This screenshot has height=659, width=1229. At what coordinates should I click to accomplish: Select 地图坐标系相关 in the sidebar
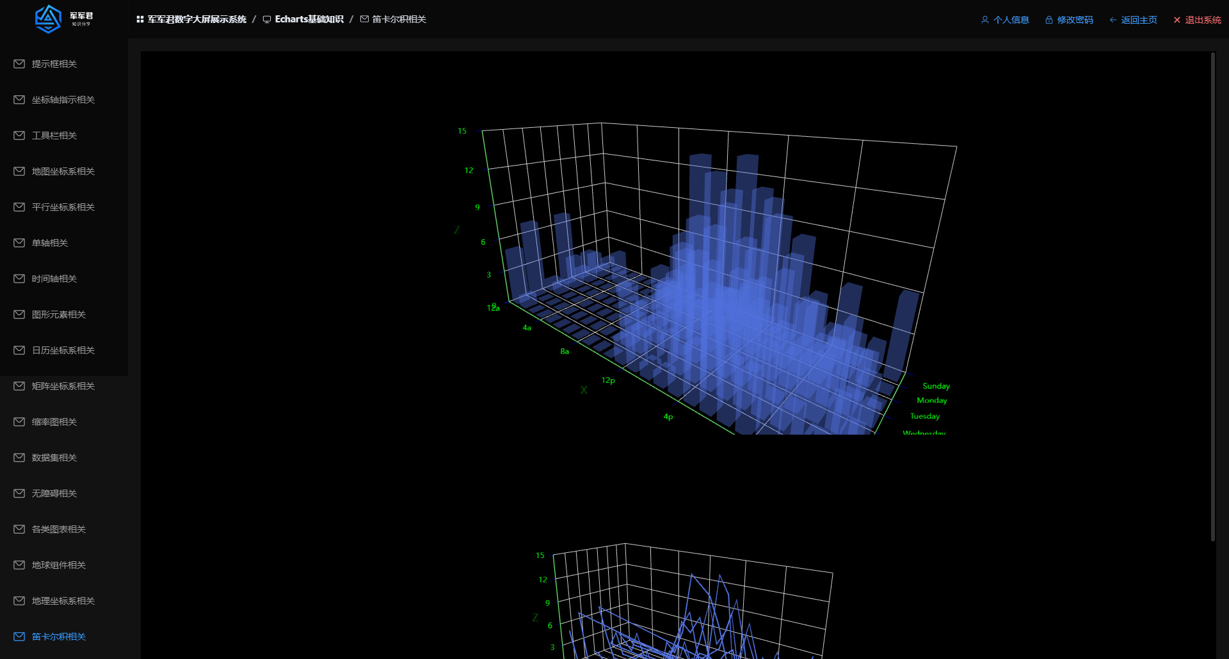tap(63, 171)
